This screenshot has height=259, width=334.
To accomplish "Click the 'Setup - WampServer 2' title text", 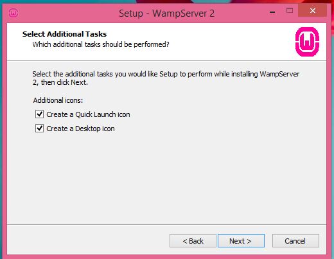I will (x=167, y=13).
